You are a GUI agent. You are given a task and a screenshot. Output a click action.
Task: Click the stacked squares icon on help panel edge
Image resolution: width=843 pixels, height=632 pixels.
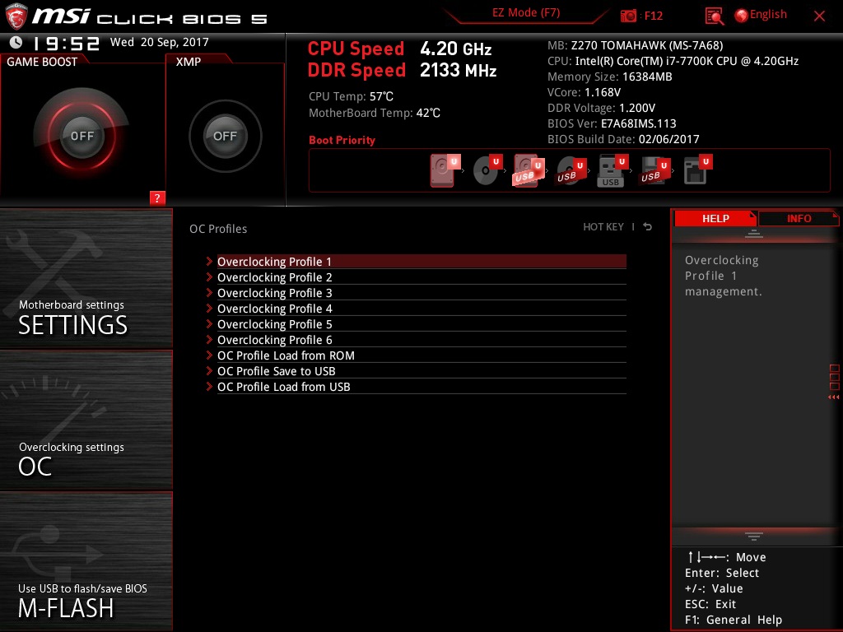pos(835,377)
